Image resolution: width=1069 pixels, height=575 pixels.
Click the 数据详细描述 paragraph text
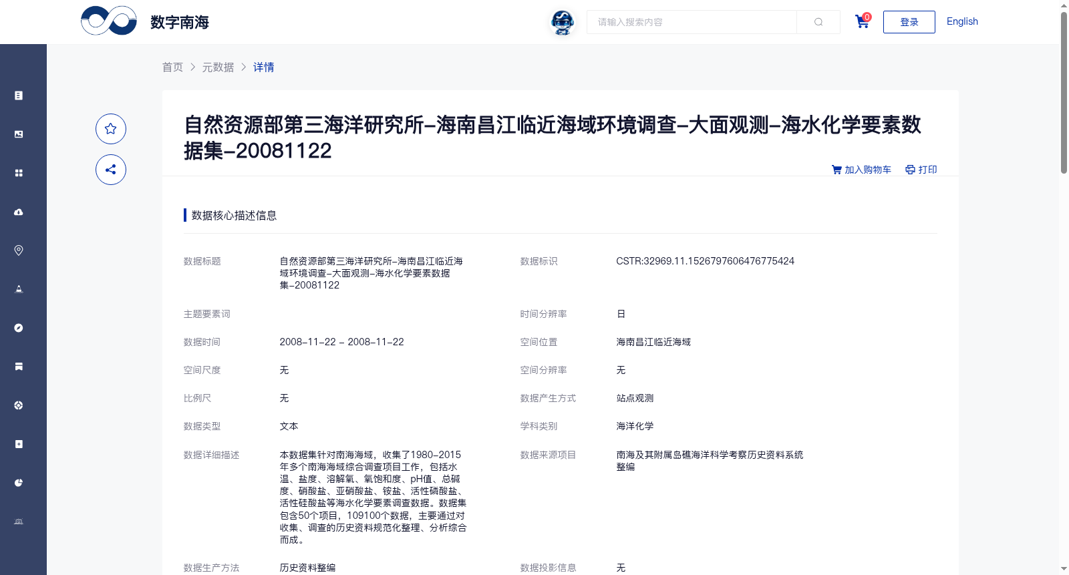click(373, 497)
